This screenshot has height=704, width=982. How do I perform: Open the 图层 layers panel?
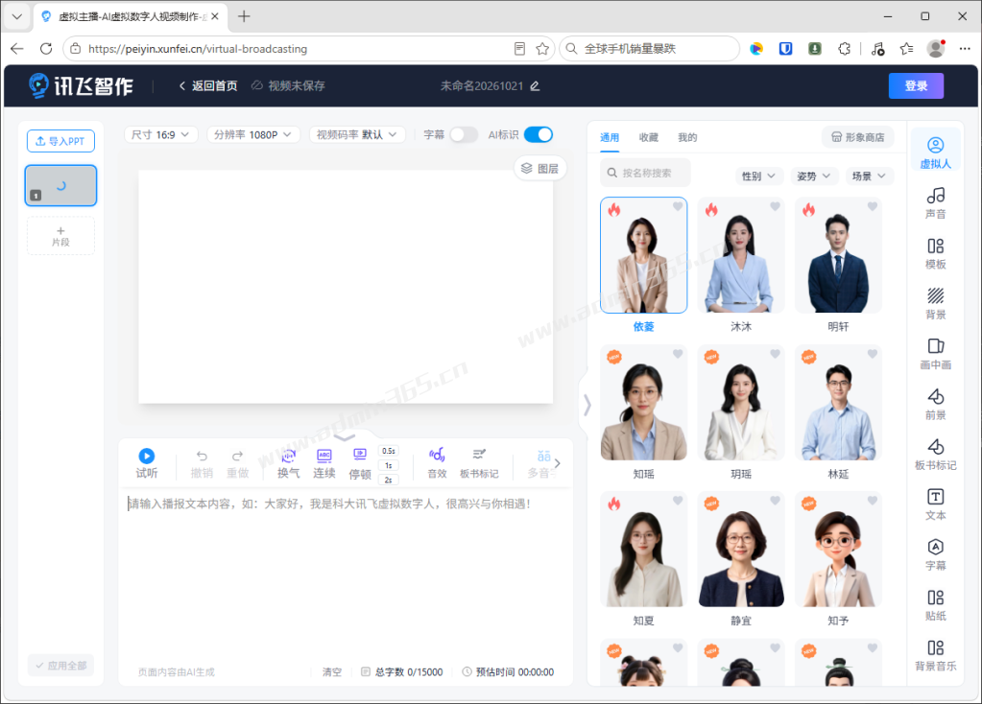point(539,169)
